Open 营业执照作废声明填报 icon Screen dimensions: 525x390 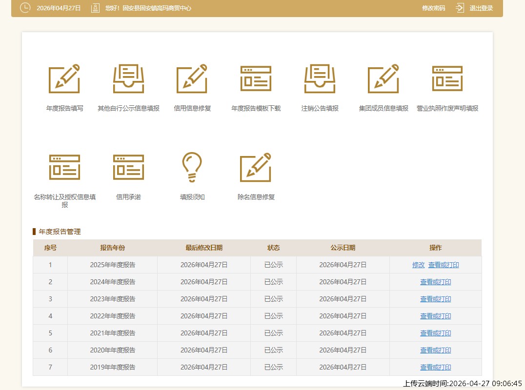click(447, 79)
